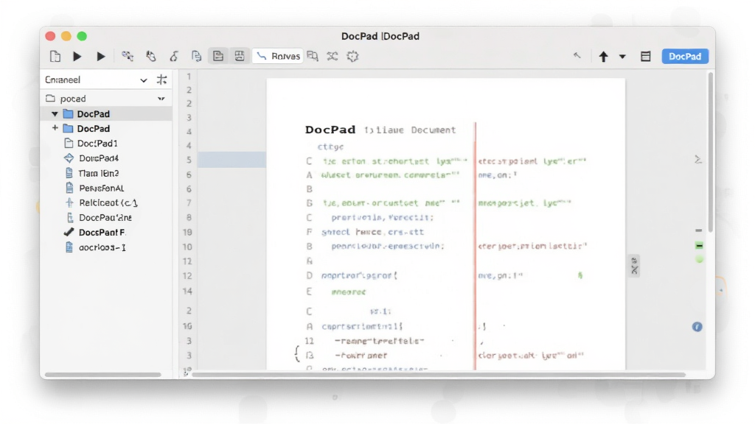The image size is (755, 424).
Task: Toggle the highlighted grid view button
Action: 240,56
